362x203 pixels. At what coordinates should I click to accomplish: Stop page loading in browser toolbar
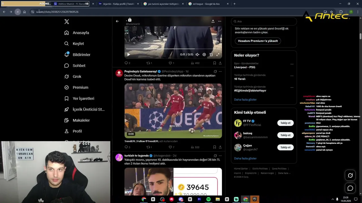18,12
